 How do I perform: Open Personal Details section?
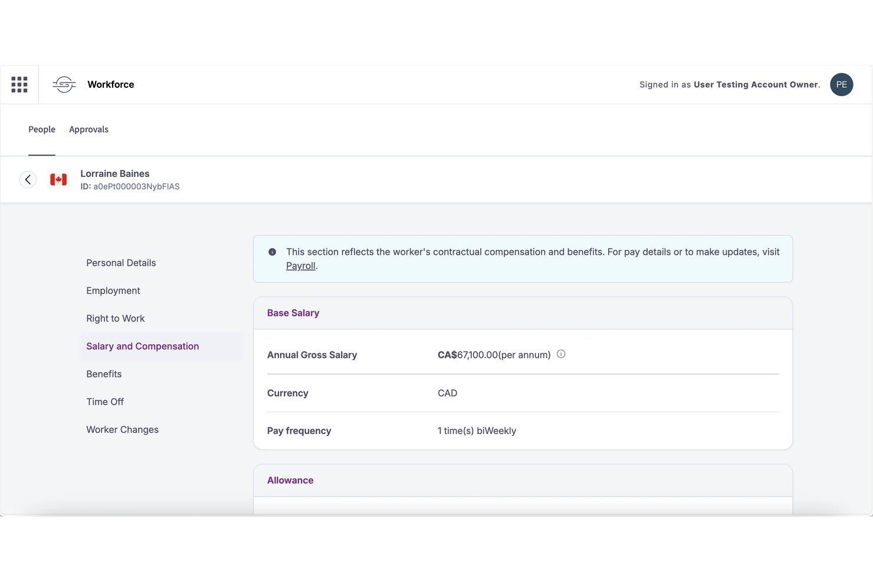121,263
